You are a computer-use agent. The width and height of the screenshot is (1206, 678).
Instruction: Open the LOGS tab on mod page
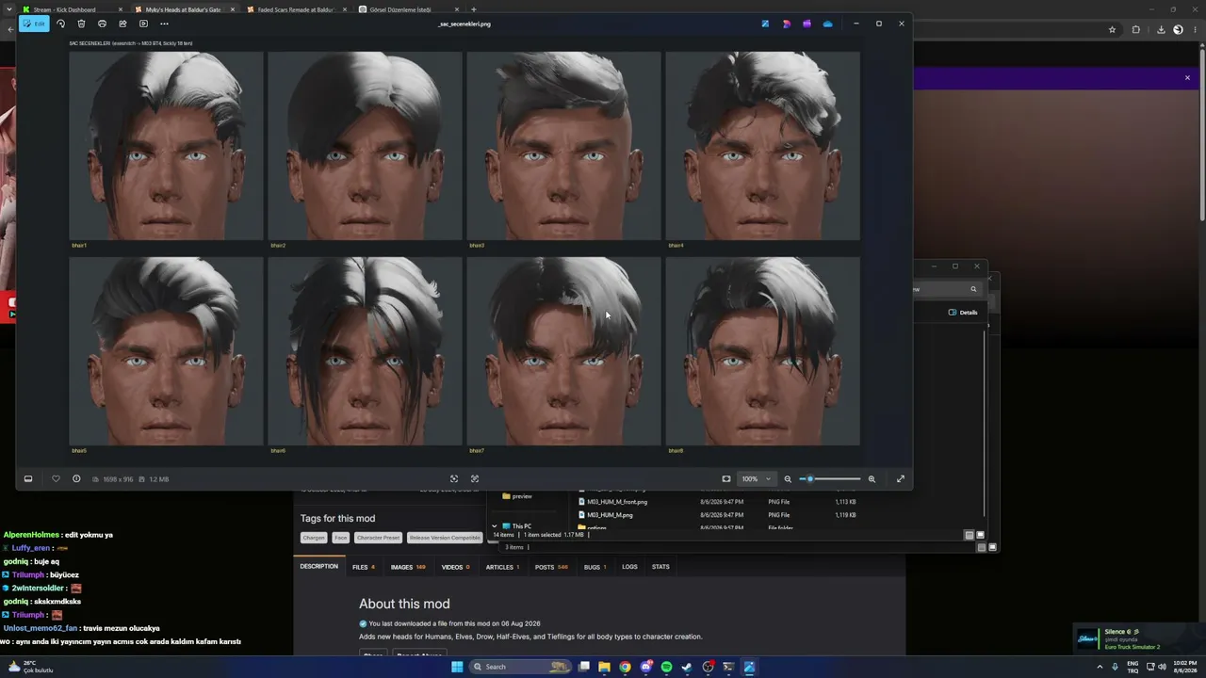(x=629, y=567)
